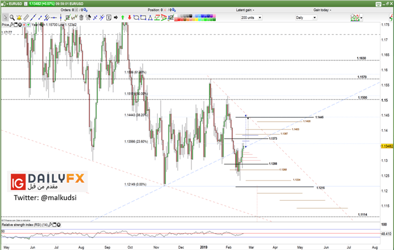
Task: Click the chart indicators template icon
Action: [355, 17]
